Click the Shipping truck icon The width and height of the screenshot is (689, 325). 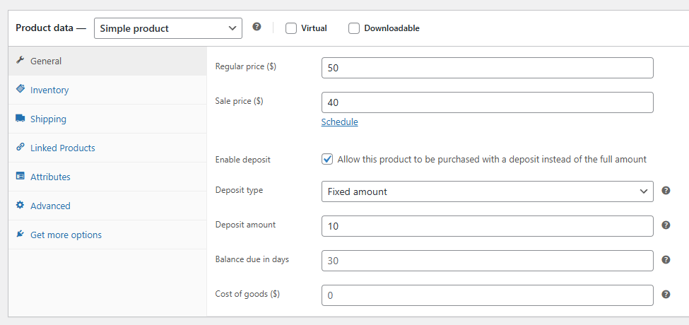pos(20,118)
